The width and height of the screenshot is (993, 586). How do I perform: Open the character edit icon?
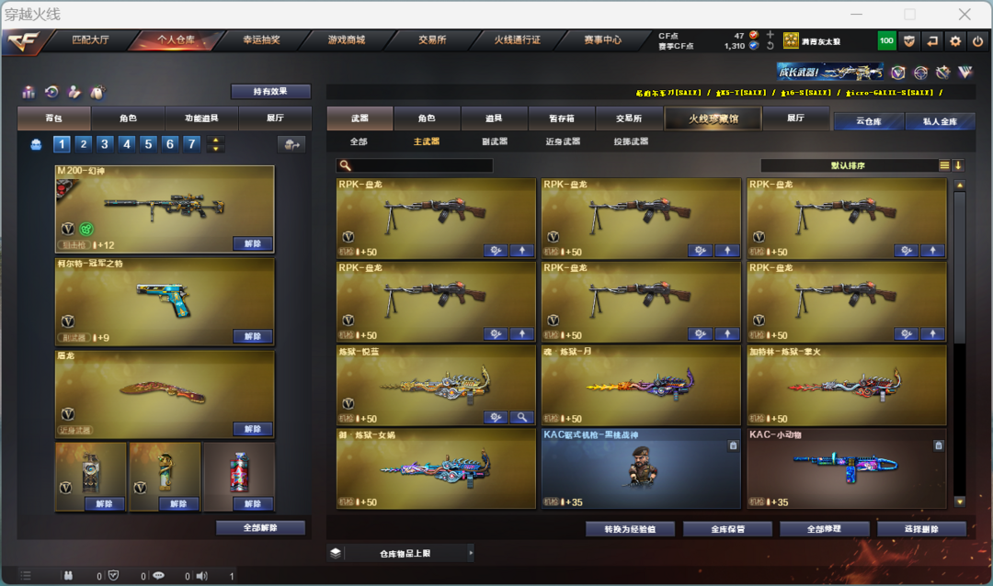[x=74, y=93]
